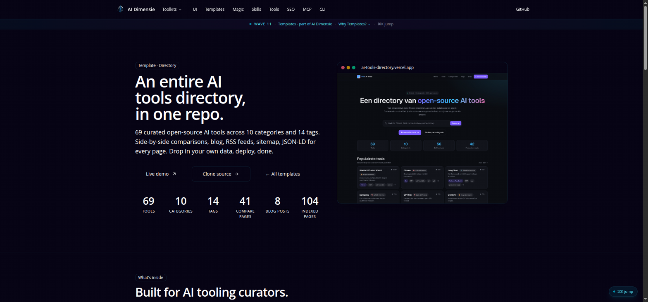Open the Live demo link
This screenshot has width=648, height=302.
point(161,174)
